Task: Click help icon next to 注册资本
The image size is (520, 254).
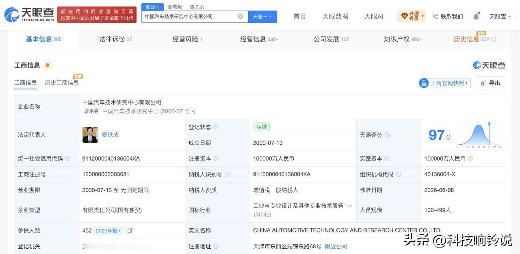Action: tap(216, 158)
